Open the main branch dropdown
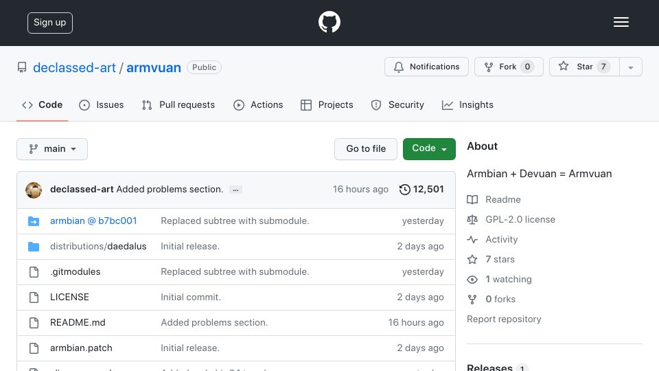The height and width of the screenshot is (371, 659). 52,149
